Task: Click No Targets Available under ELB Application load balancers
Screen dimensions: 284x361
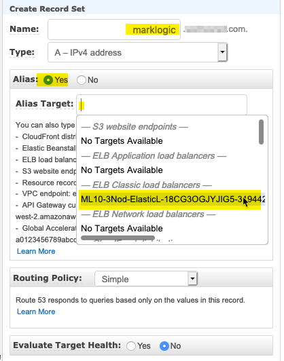Action: click(122, 170)
